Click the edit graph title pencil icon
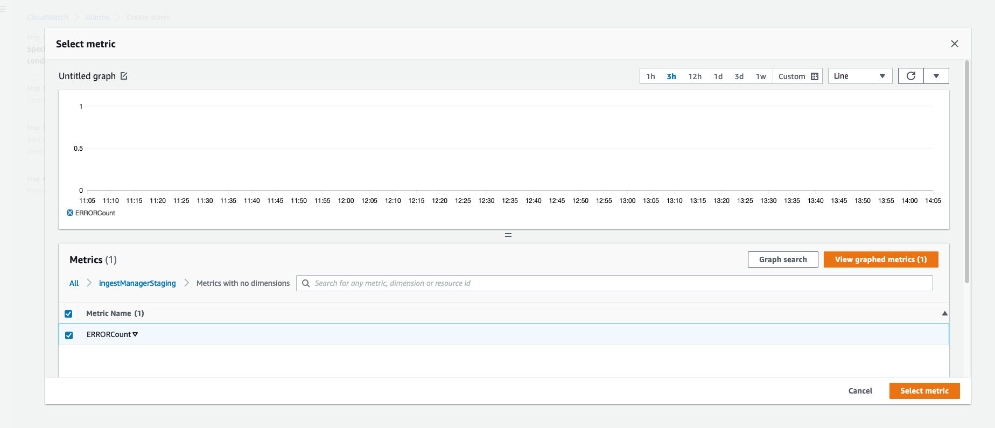The width and height of the screenshot is (995, 428). click(x=124, y=76)
